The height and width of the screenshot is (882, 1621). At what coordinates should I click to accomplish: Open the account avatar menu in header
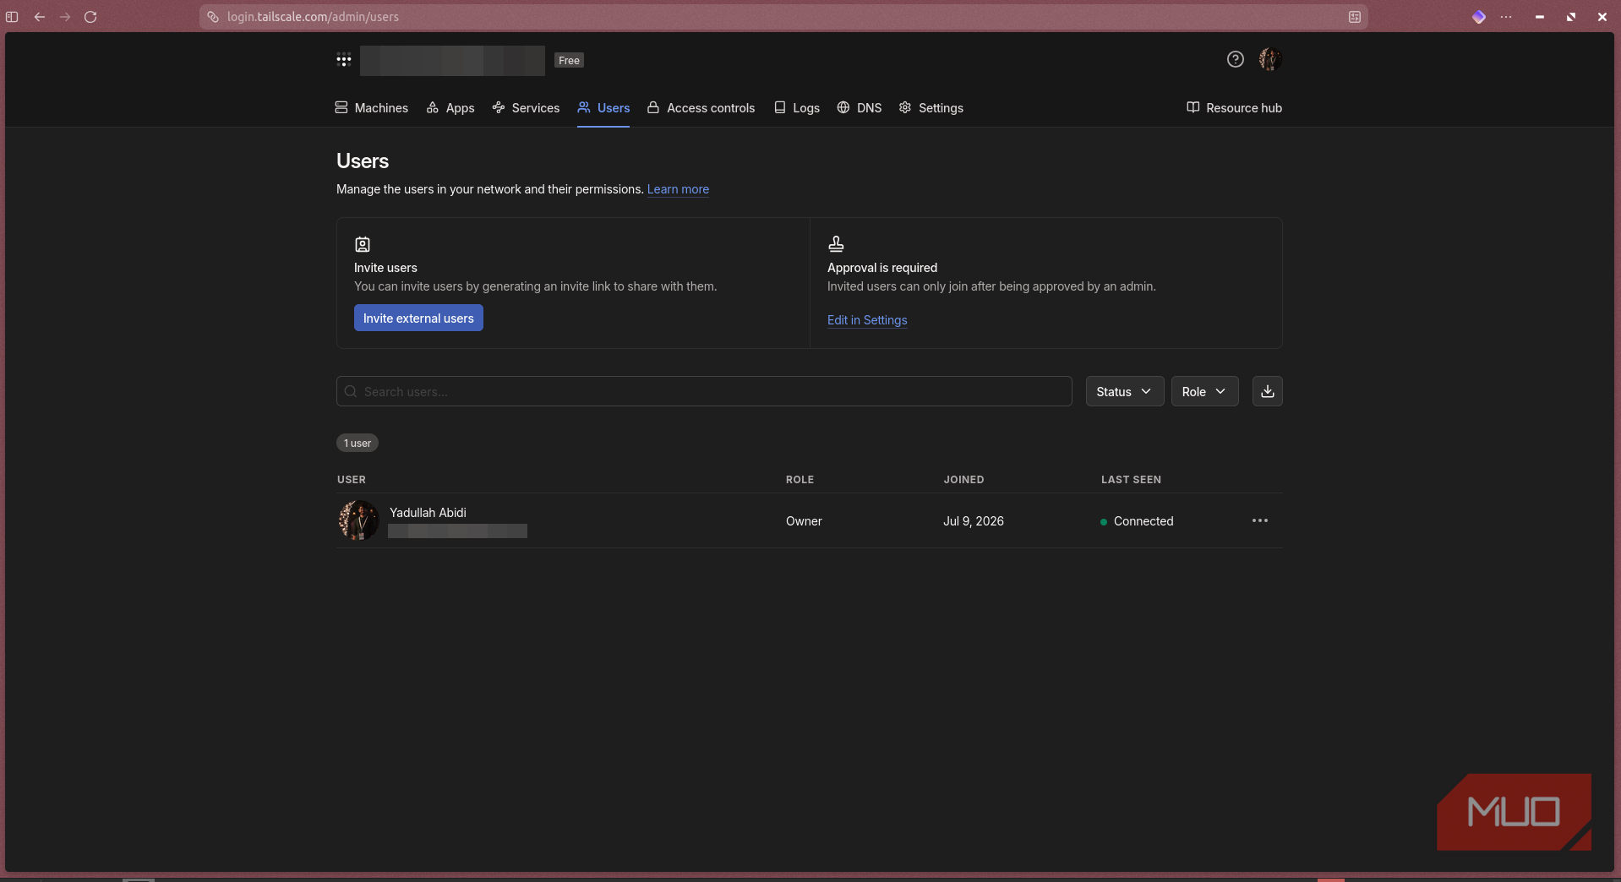[1269, 59]
